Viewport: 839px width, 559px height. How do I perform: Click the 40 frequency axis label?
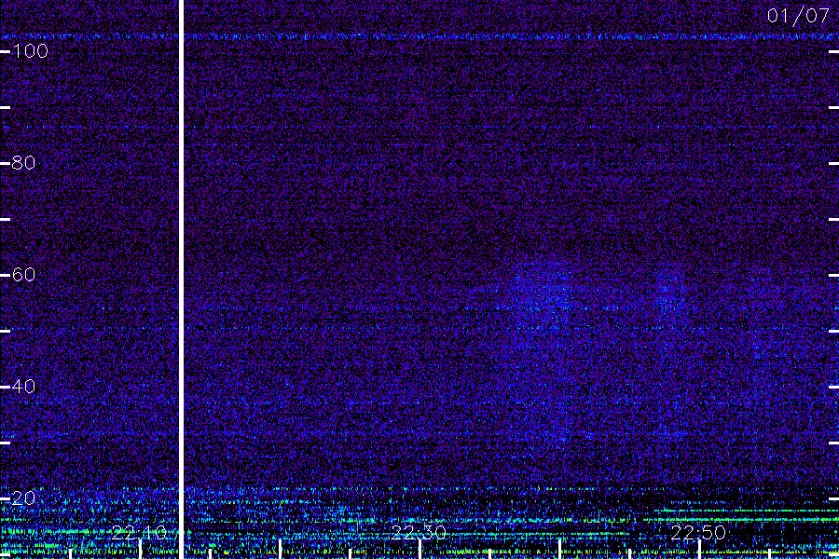point(23,387)
